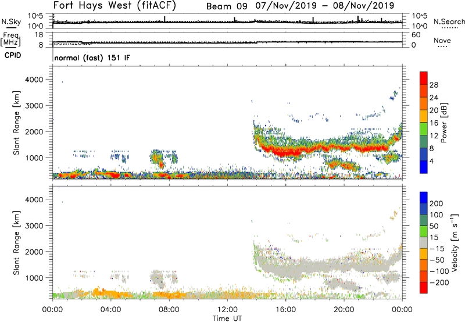This screenshot has height=322, width=465.
Task: Click the "12:00" time tick label
Action: [x=227, y=310]
